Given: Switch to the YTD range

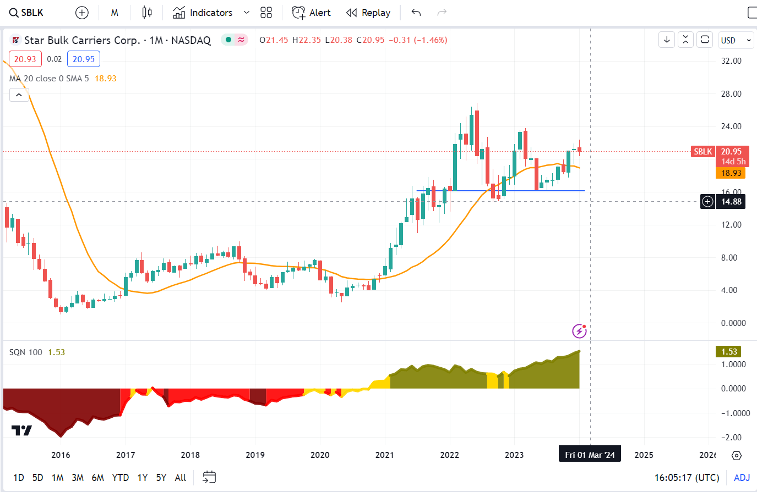Looking at the screenshot, I should click(120, 478).
